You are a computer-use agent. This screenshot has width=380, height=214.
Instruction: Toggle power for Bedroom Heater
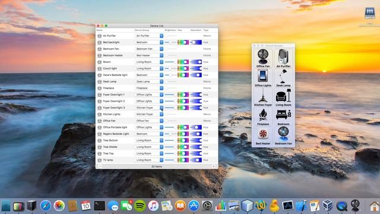[x=99, y=55]
